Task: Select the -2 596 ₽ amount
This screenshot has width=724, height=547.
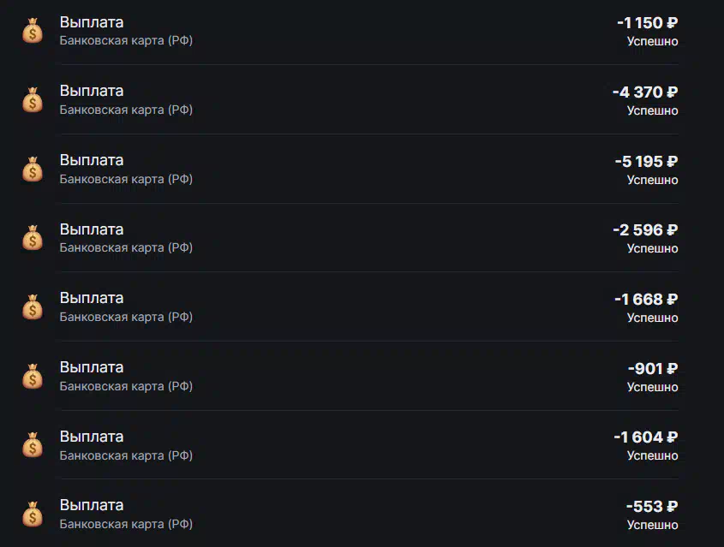Action: [x=645, y=230]
